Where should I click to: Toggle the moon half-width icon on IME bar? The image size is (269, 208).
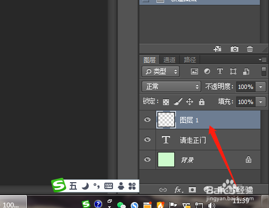(x=85, y=186)
